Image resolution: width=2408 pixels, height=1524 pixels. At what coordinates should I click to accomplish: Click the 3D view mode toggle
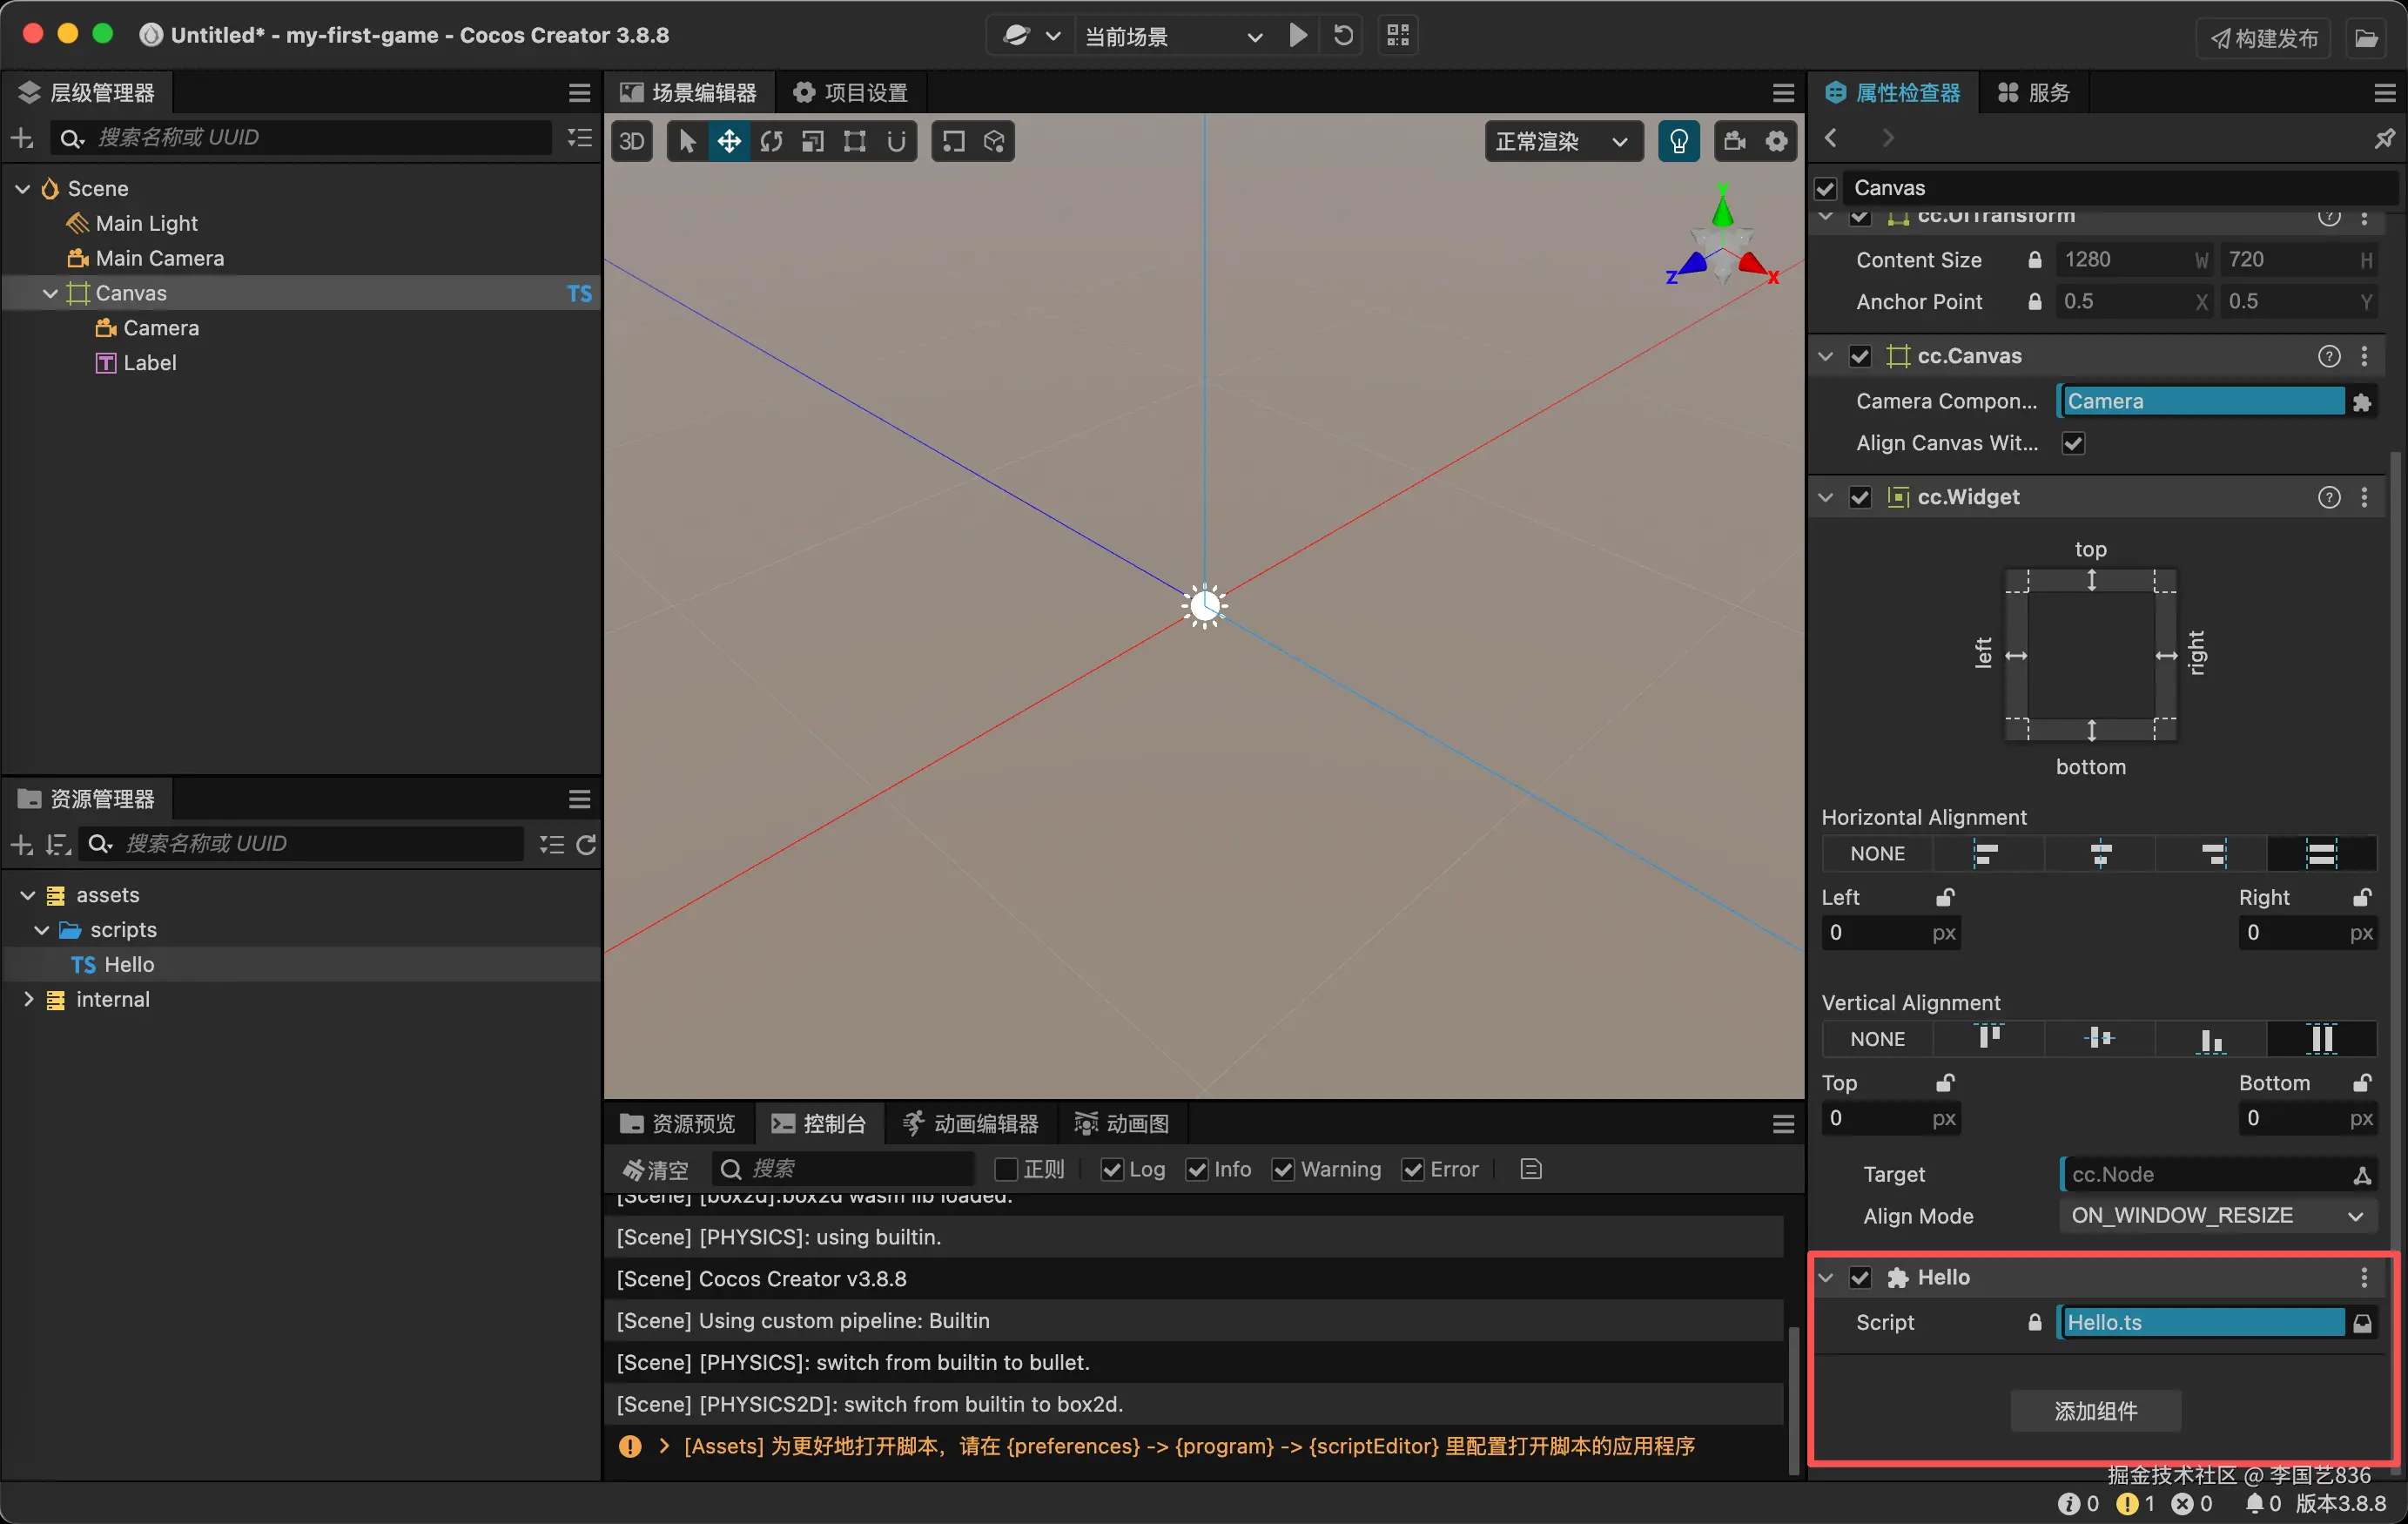[632, 141]
